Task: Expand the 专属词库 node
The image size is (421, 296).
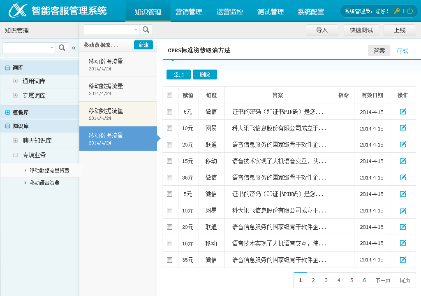Action: (16, 95)
